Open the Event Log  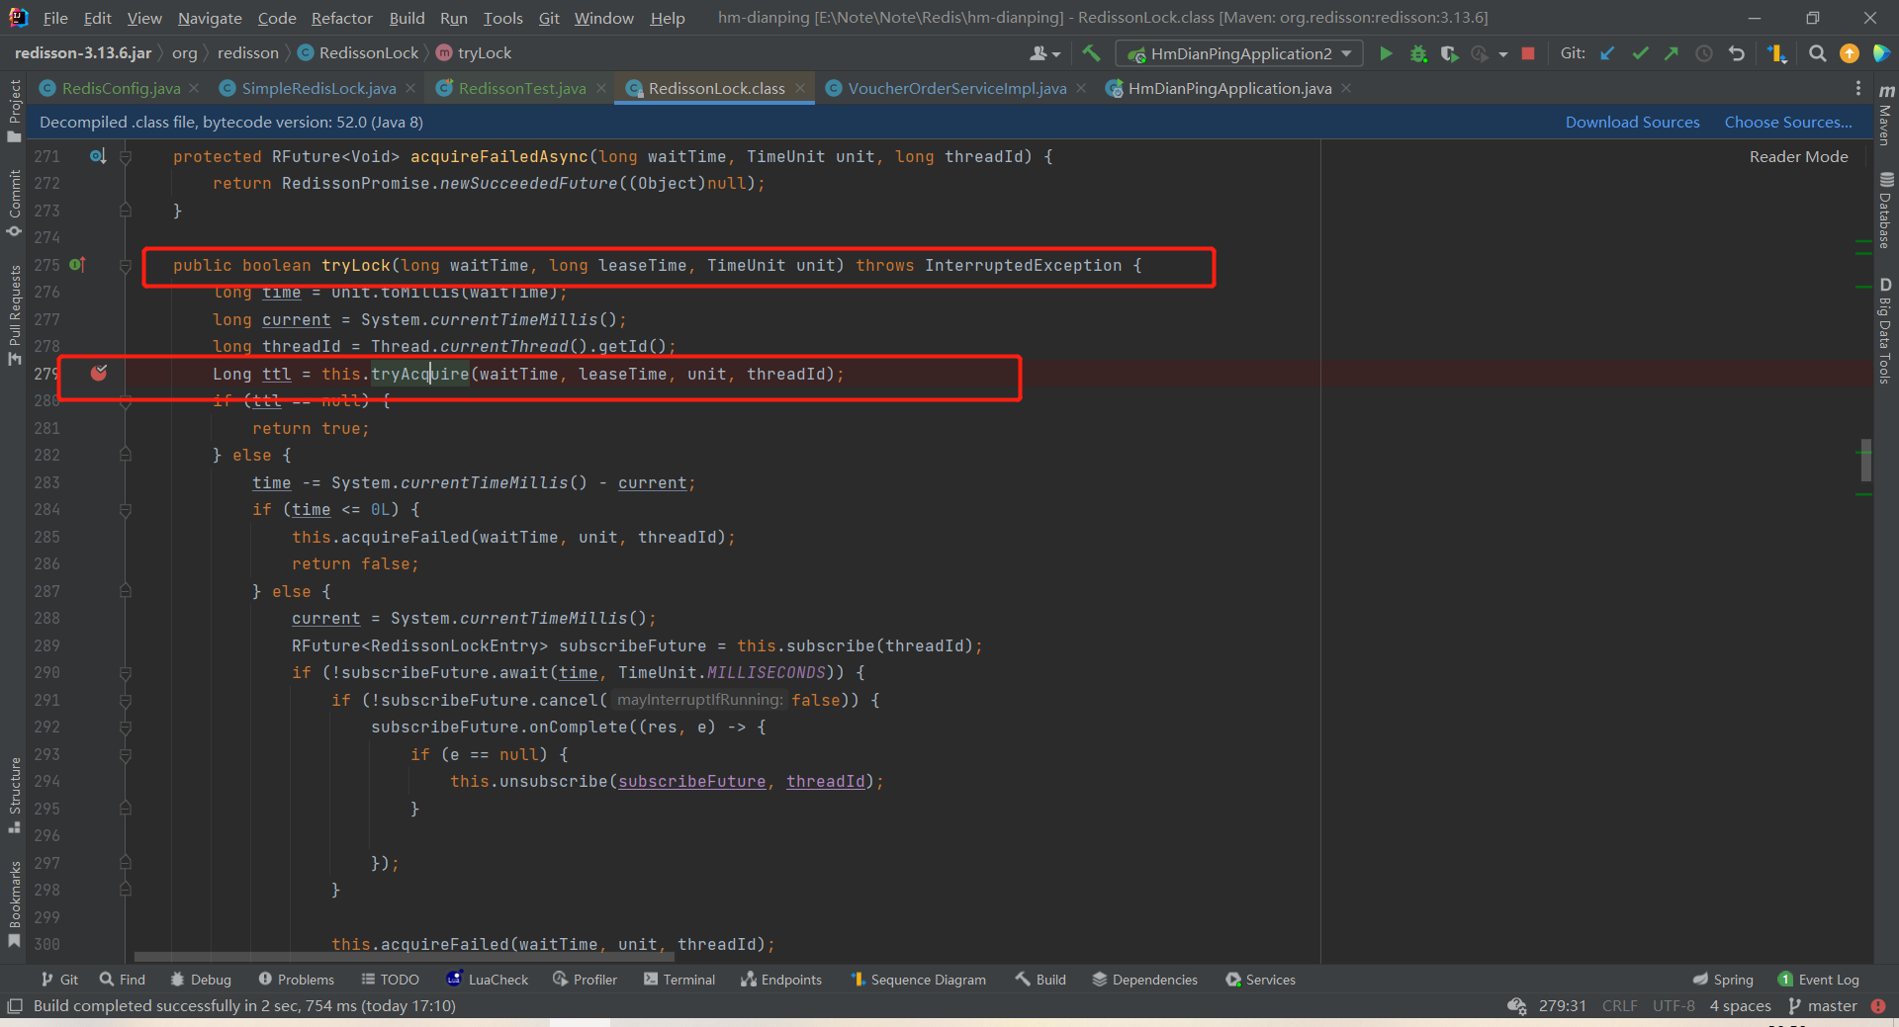pos(1818,980)
